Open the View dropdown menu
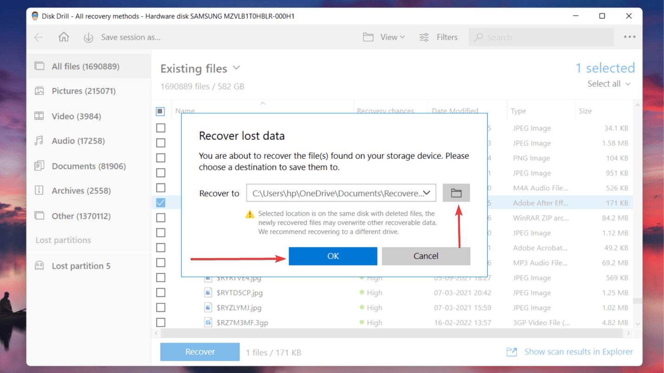 [392, 38]
